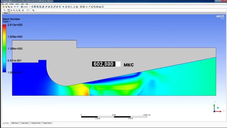Choose the Select arrow viewer tool
Screen dimensions: 227x128
pos(5,10)
